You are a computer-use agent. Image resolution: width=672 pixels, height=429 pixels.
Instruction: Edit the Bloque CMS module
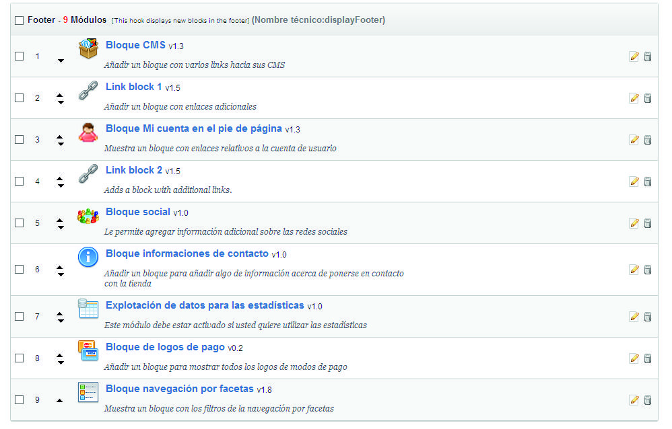[634, 56]
